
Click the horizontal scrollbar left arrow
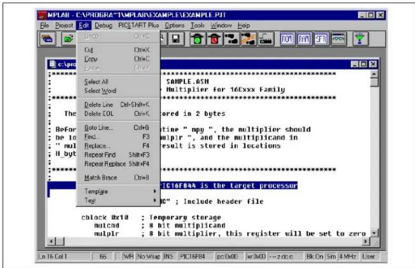(52, 241)
